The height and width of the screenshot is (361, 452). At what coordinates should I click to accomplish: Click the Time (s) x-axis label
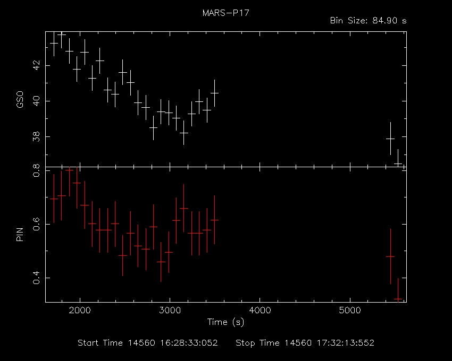[x=225, y=322]
